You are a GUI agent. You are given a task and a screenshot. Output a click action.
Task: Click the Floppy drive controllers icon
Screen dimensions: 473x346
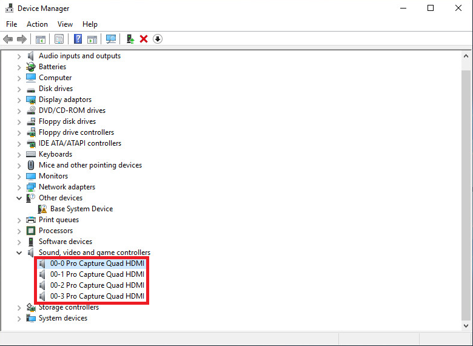click(31, 132)
